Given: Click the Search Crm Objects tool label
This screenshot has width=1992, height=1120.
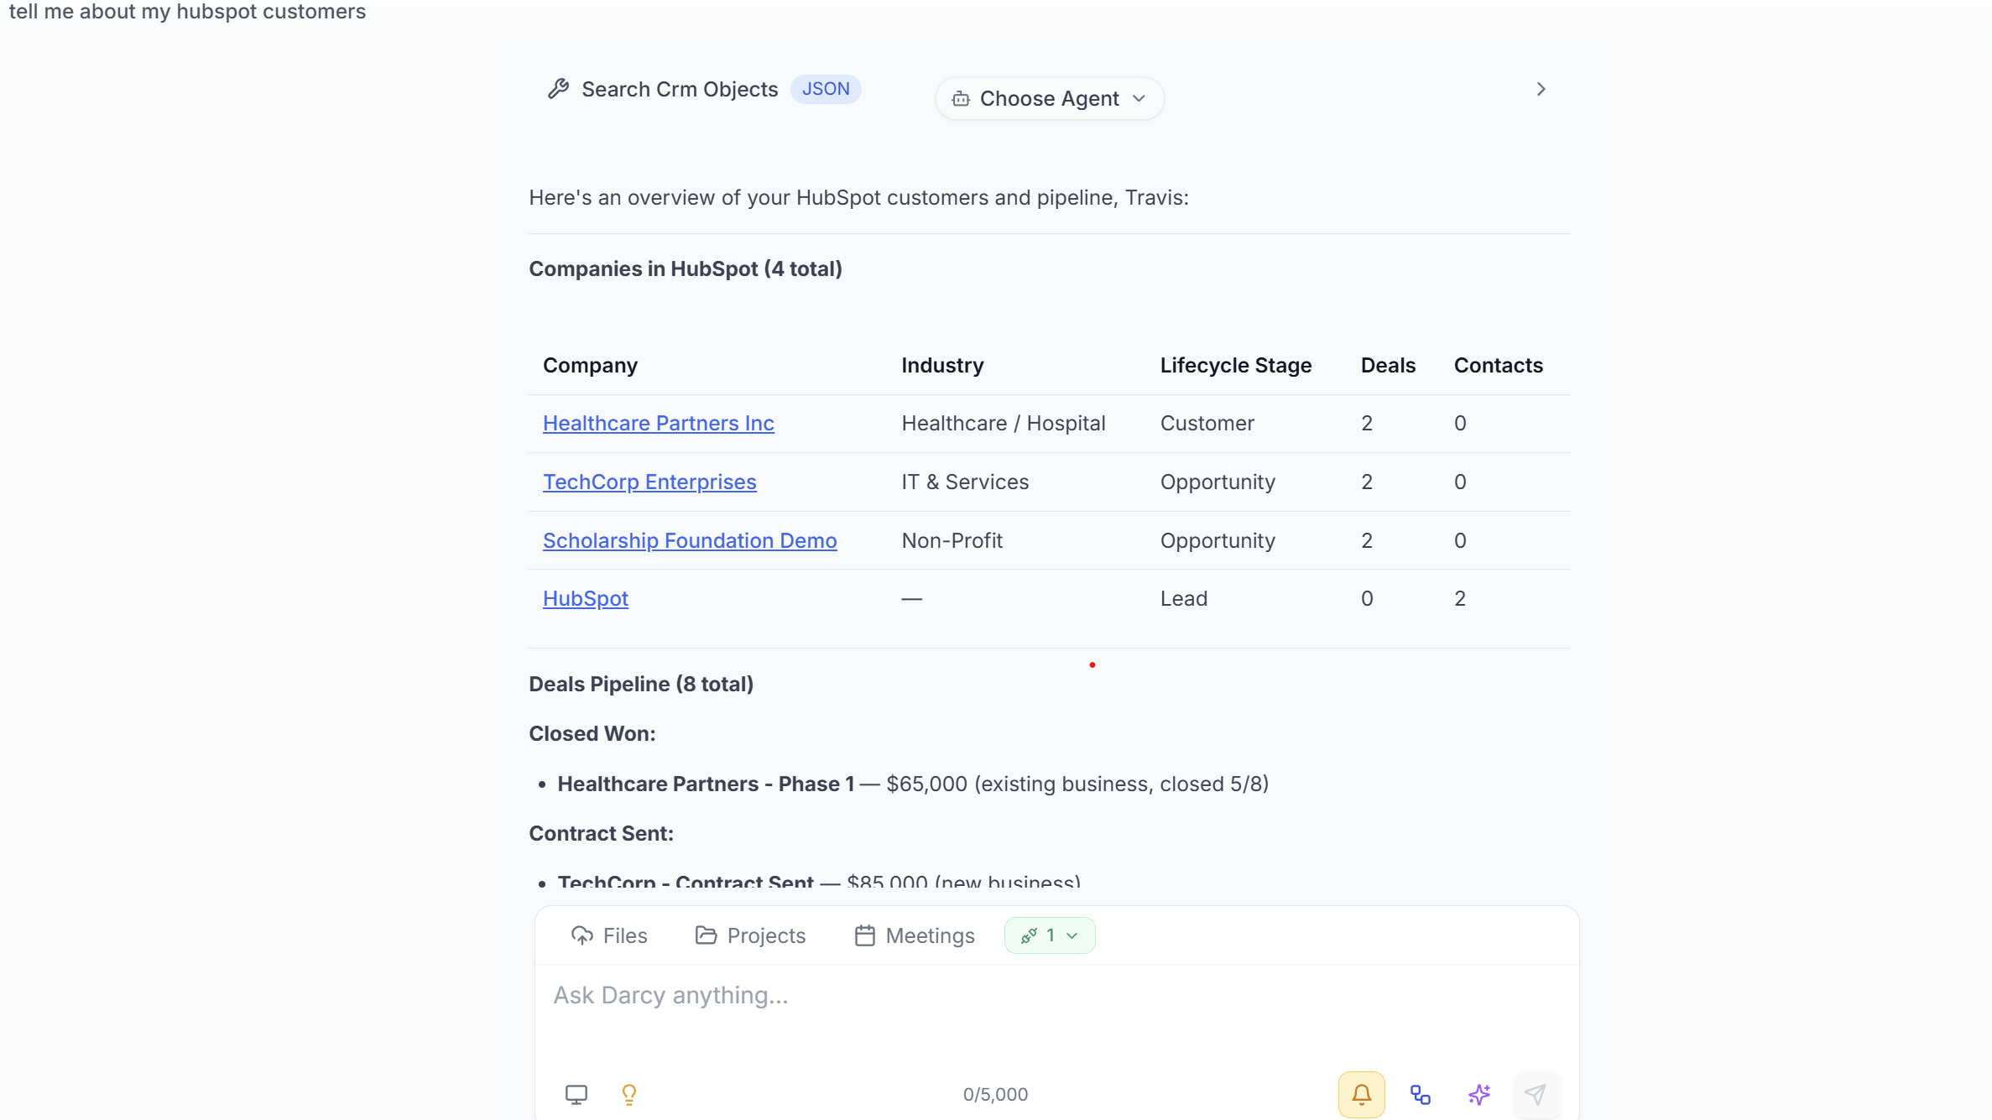Looking at the screenshot, I should pos(680,89).
